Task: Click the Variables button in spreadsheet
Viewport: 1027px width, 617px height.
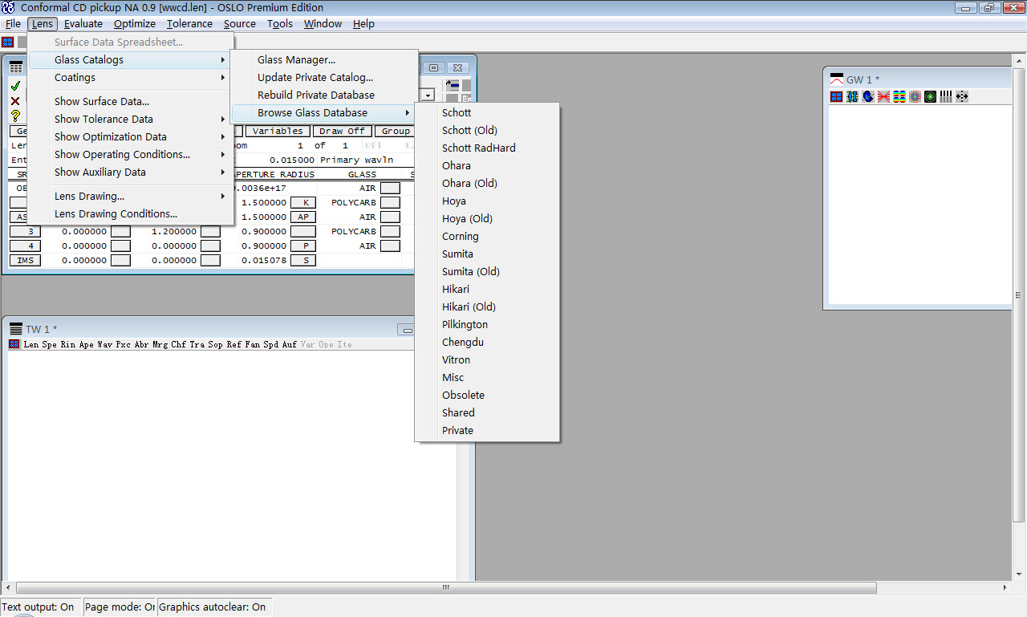Action: pyautogui.click(x=278, y=131)
